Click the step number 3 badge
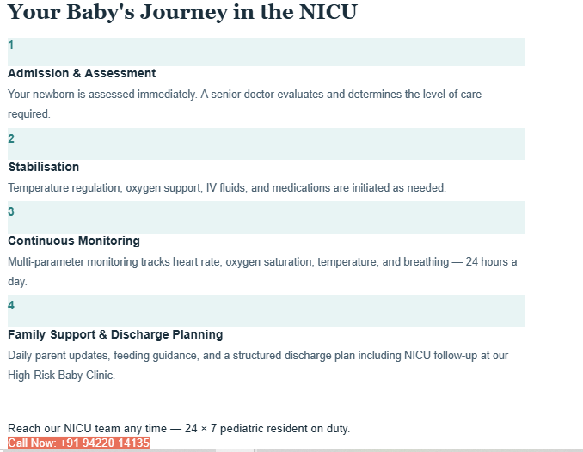583x452 pixels. pos(11,211)
